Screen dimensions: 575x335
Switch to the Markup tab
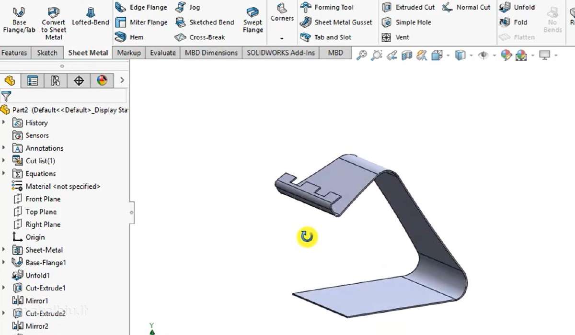click(129, 53)
